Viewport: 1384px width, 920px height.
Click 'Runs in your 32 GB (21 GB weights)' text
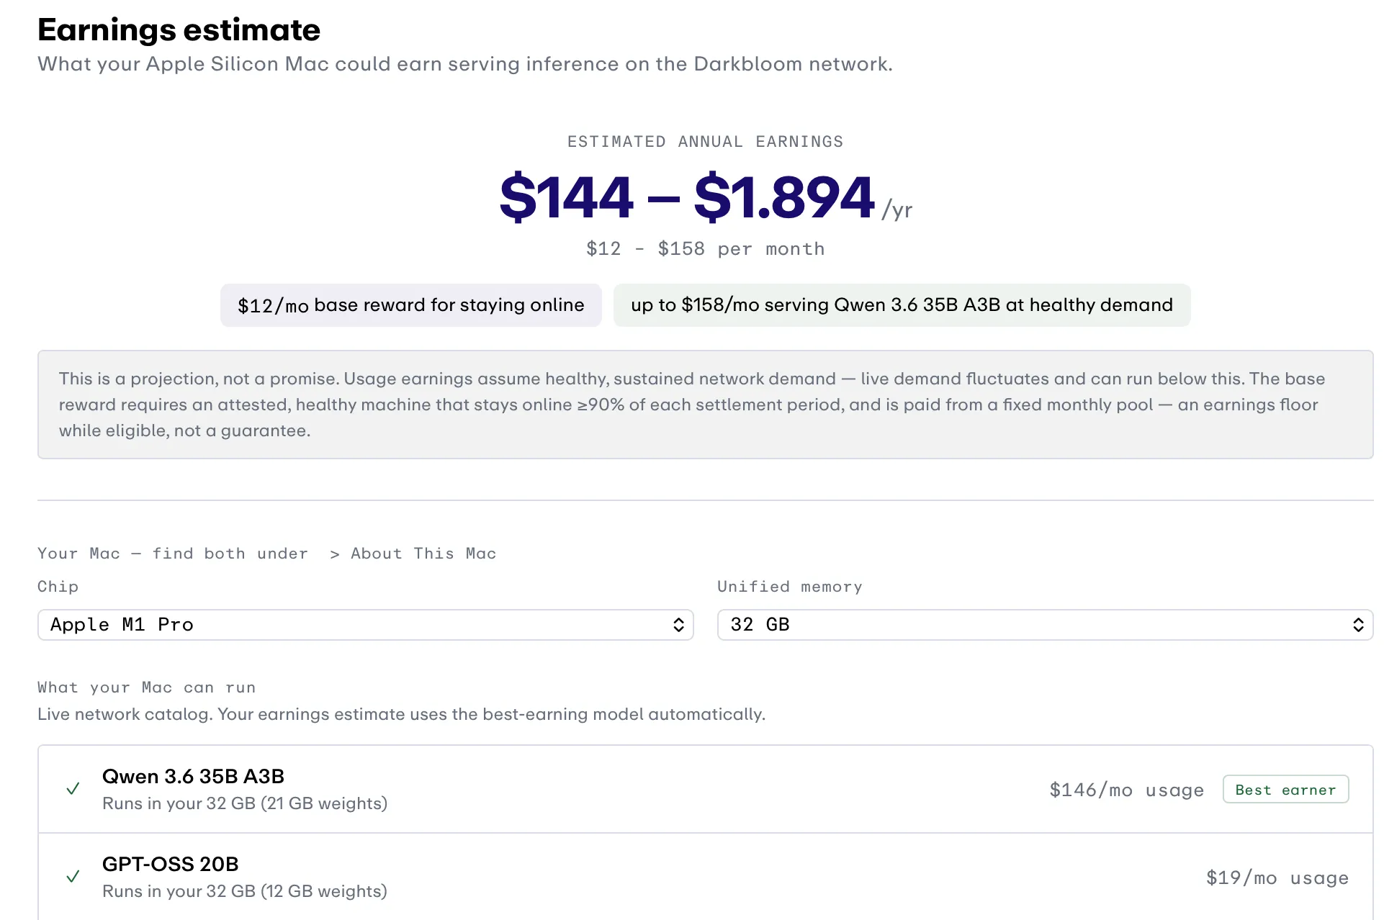(245, 803)
